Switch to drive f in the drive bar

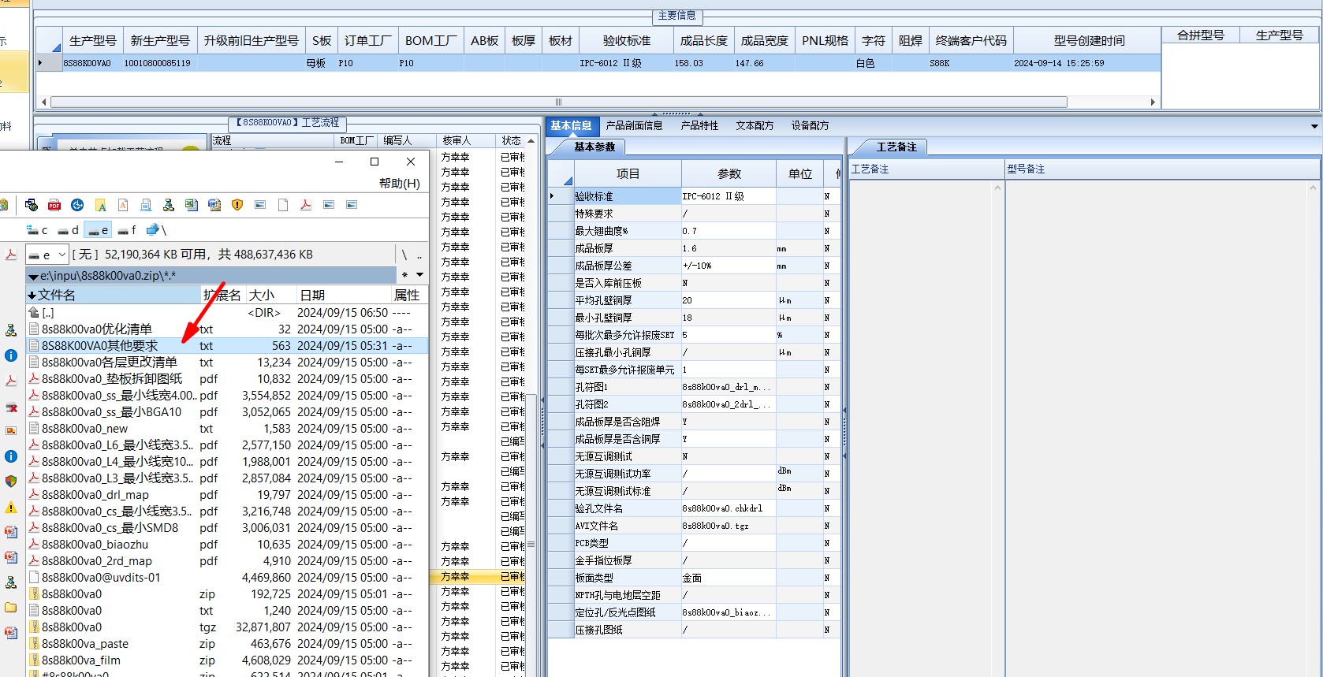[x=127, y=230]
